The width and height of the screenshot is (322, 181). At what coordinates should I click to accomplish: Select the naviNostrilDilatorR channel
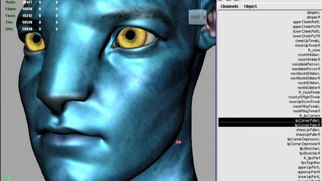coord(305,78)
